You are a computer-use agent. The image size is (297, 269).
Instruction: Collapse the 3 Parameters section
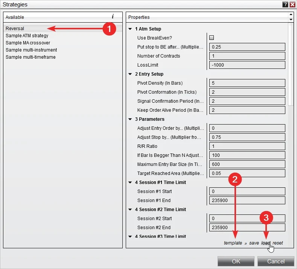[x=130, y=119]
